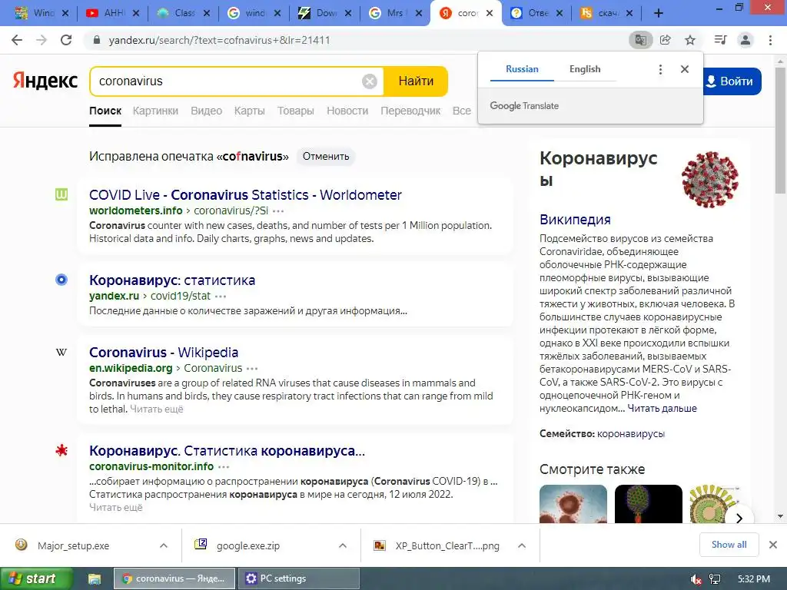Open google.exe.zip download item
Image resolution: width=787 pixels, height=590 pixels.
pyautogui.click(x=248, y=545)
